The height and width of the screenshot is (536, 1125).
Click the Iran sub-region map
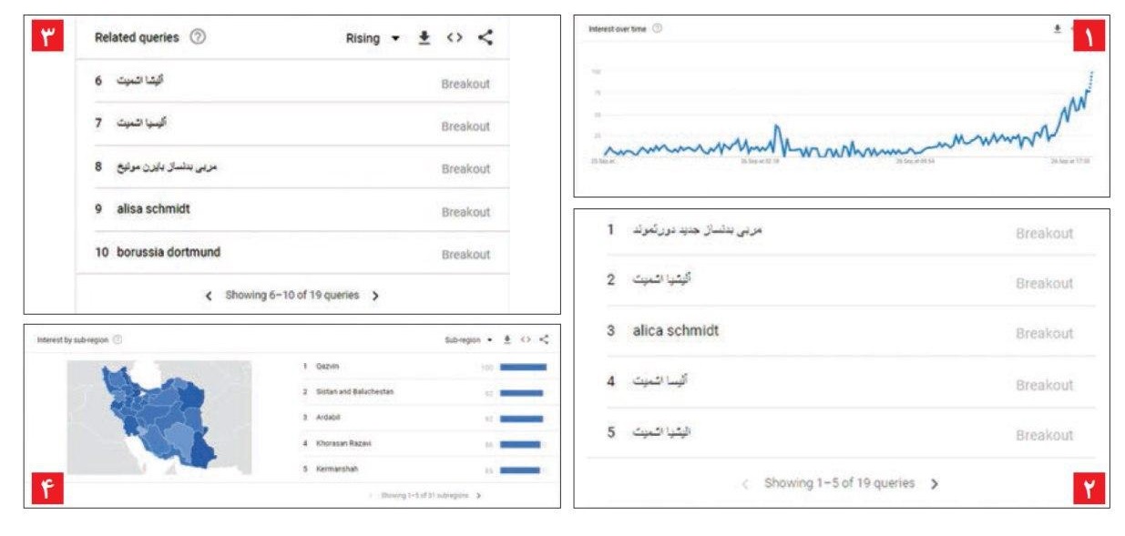point(159,417)
